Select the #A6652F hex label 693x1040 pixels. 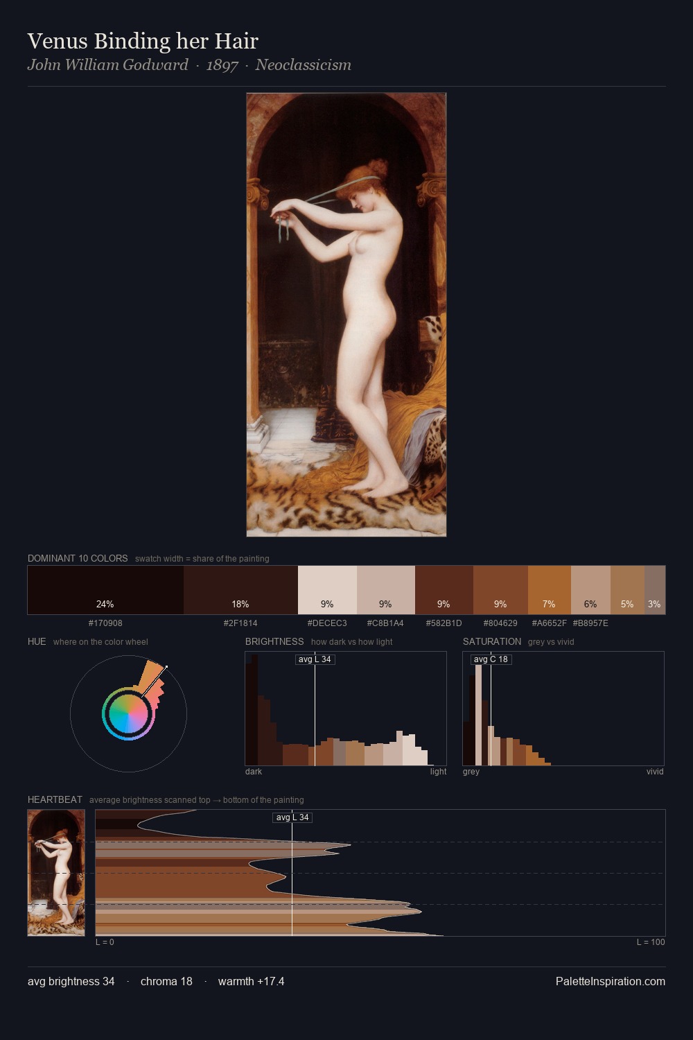[550, 623]
